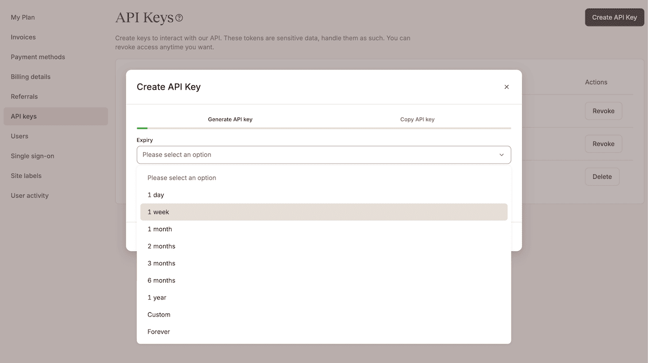The width and height of the screenshot is (648, 363).
Task: Click the 'Generate API key' step label
Action: [x=230, y=119]
